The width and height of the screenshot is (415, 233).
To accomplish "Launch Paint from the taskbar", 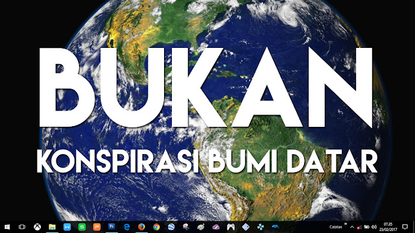I will point(201,227).
